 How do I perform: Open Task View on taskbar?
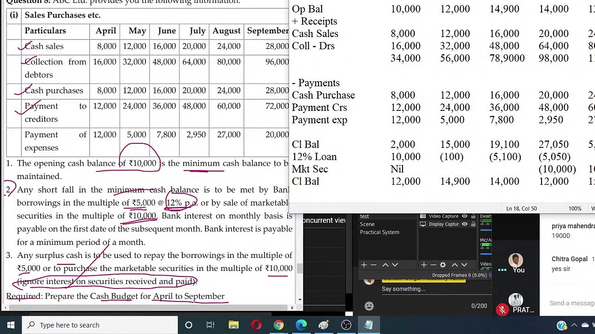(211, 325)
